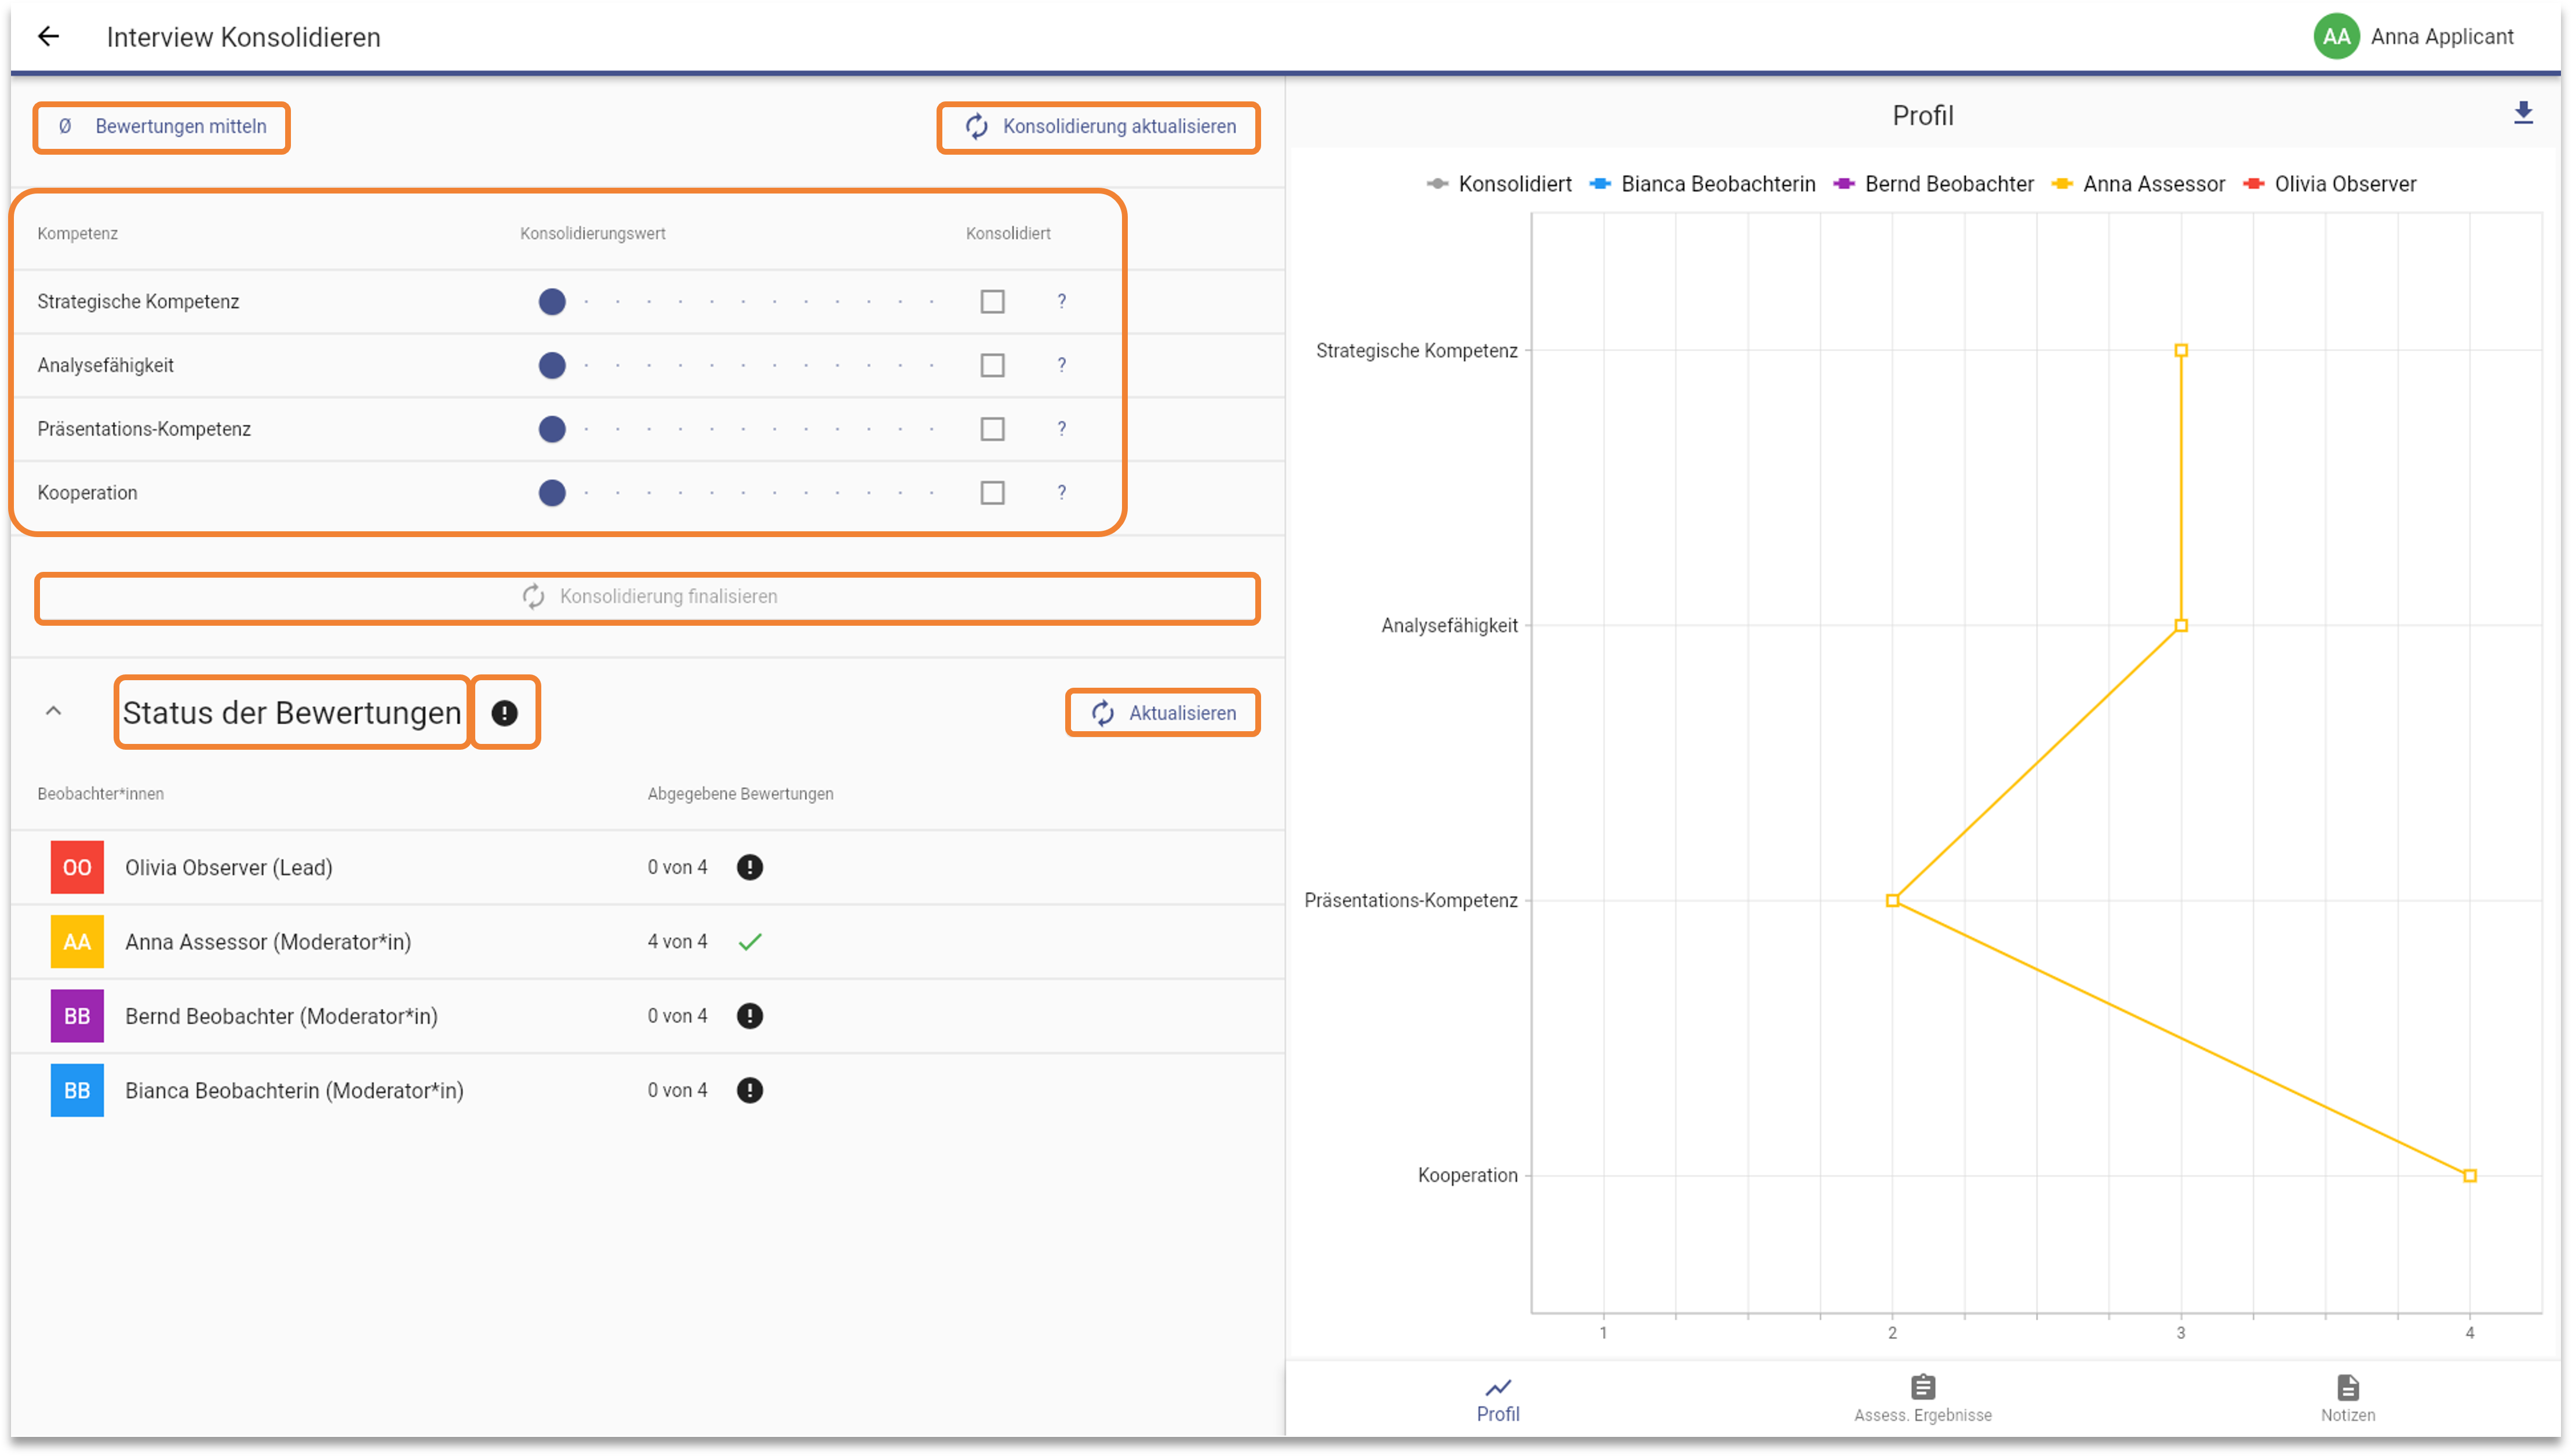Refresh status via Aktualisieren button

[1163, 713]
